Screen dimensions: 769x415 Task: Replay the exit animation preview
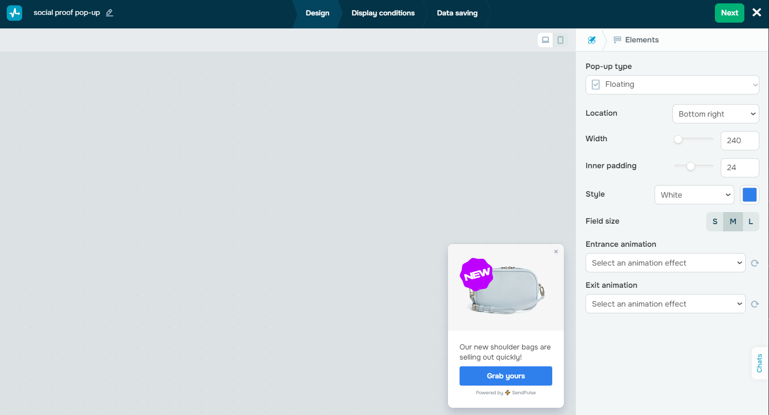pyautogui.click(x=755, y=304)
